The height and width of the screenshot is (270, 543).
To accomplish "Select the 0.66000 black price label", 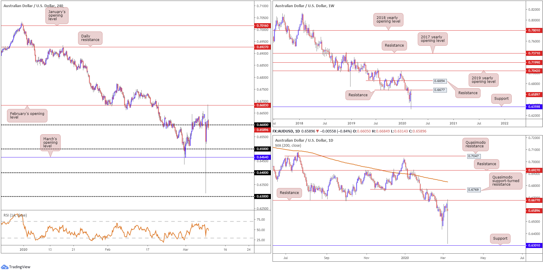I will coord(262,125).
